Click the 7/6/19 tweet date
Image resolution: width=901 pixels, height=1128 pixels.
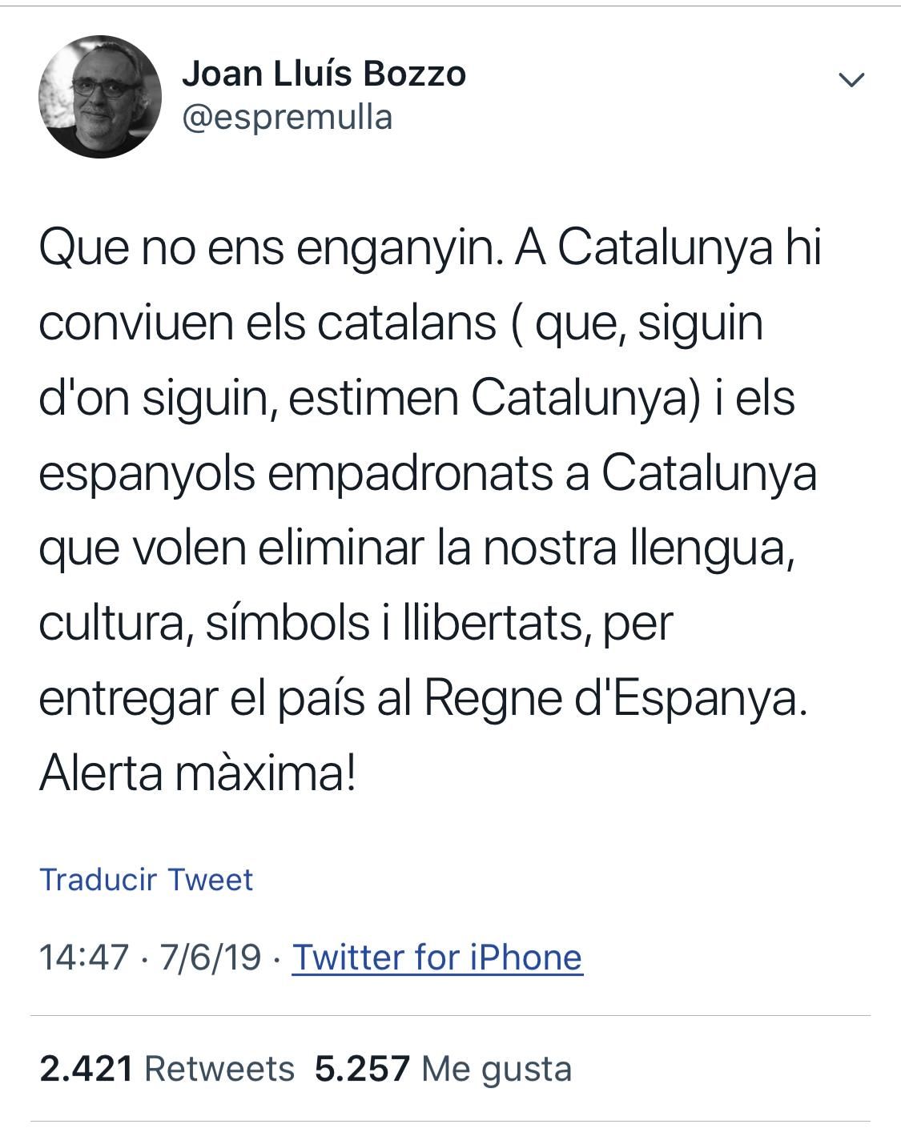(x=210, y=957)
